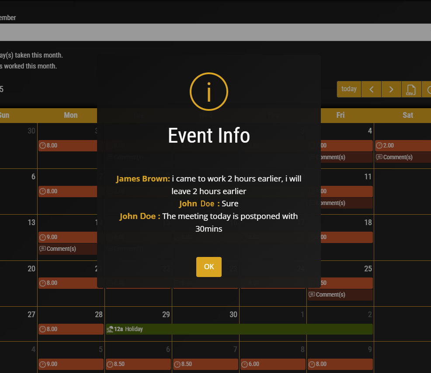Open the 12a Holiday event bar
Viewport: 431px width, 373px height.
point(239,329)
